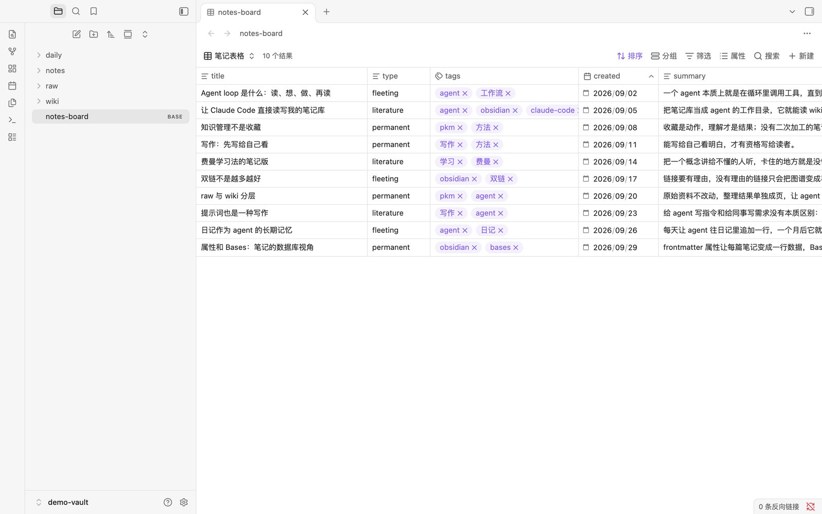Create a new folder icon
Image resolution: width=822 pixels, height=514 pixels.
[94, 34]
